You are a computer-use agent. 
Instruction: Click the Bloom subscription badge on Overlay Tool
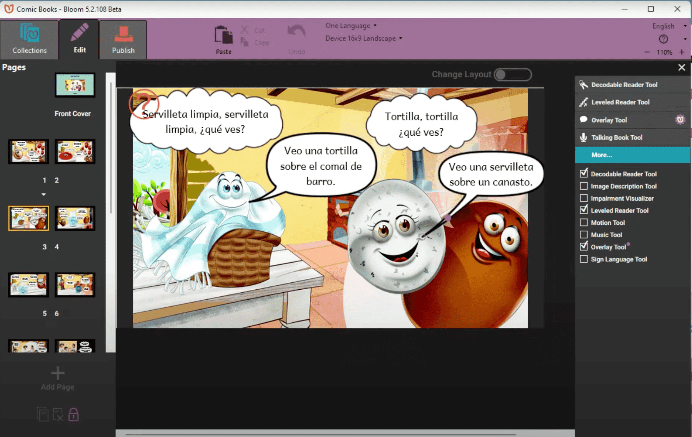680,119
